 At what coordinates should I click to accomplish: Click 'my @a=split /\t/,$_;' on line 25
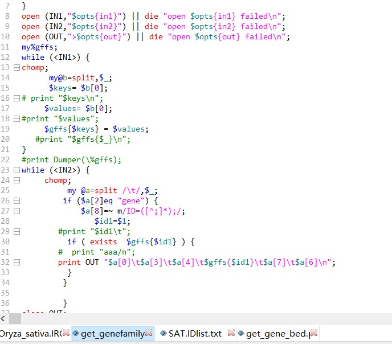[112, 191]
